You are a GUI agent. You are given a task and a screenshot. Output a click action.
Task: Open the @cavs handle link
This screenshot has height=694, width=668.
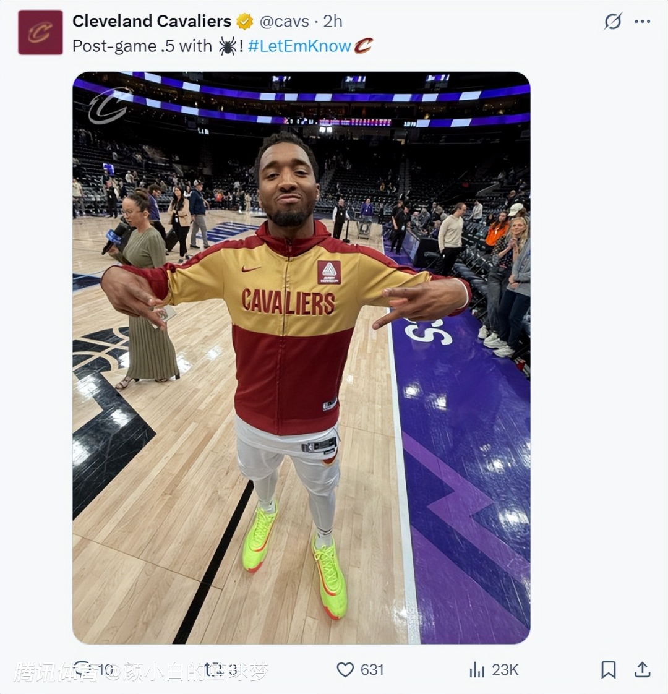[284, 22]
